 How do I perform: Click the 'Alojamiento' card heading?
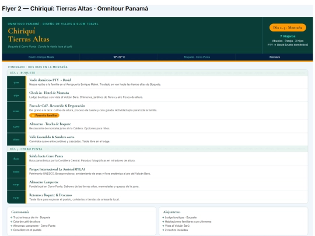pyautogui.click(x=171, y=212)
